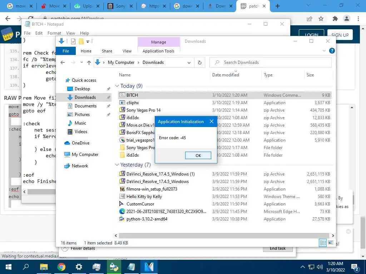Click the Manage contextual tab
Viewport: 366px width, 274px height.
[159, 42]
